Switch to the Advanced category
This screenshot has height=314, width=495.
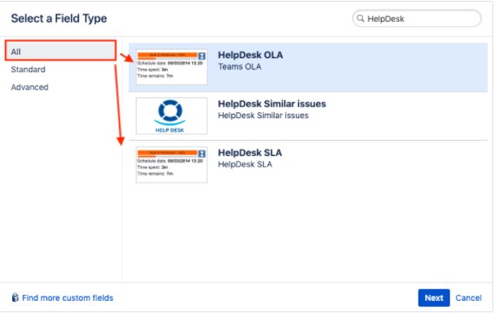(x=30, y=87)
